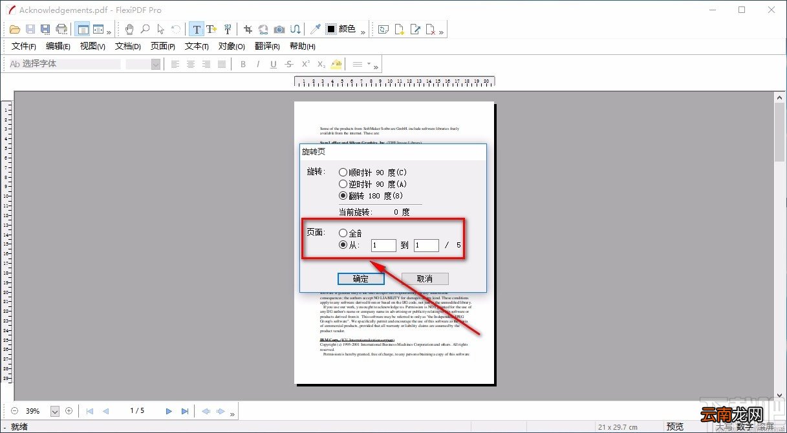Select the Add Text tool (T+)

pos(211,29)
